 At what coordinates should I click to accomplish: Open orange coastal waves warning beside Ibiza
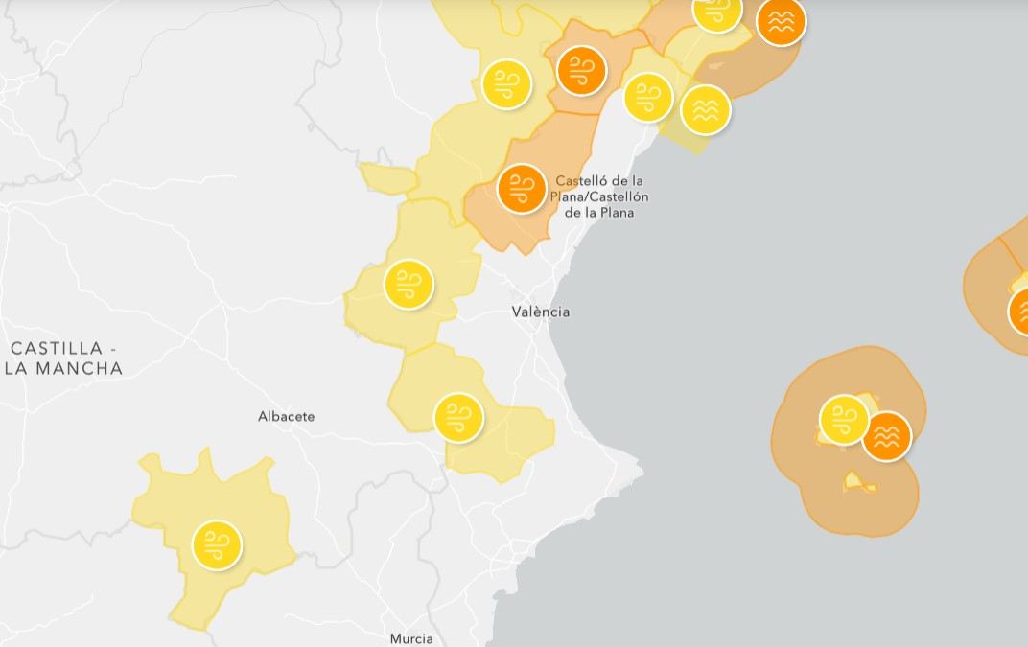point(886,436)
